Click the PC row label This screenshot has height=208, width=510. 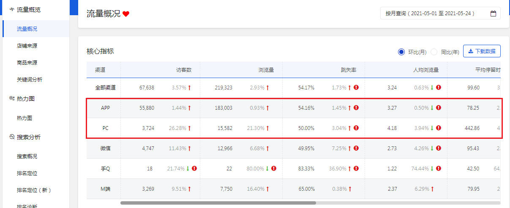click(x=105, y=128)
